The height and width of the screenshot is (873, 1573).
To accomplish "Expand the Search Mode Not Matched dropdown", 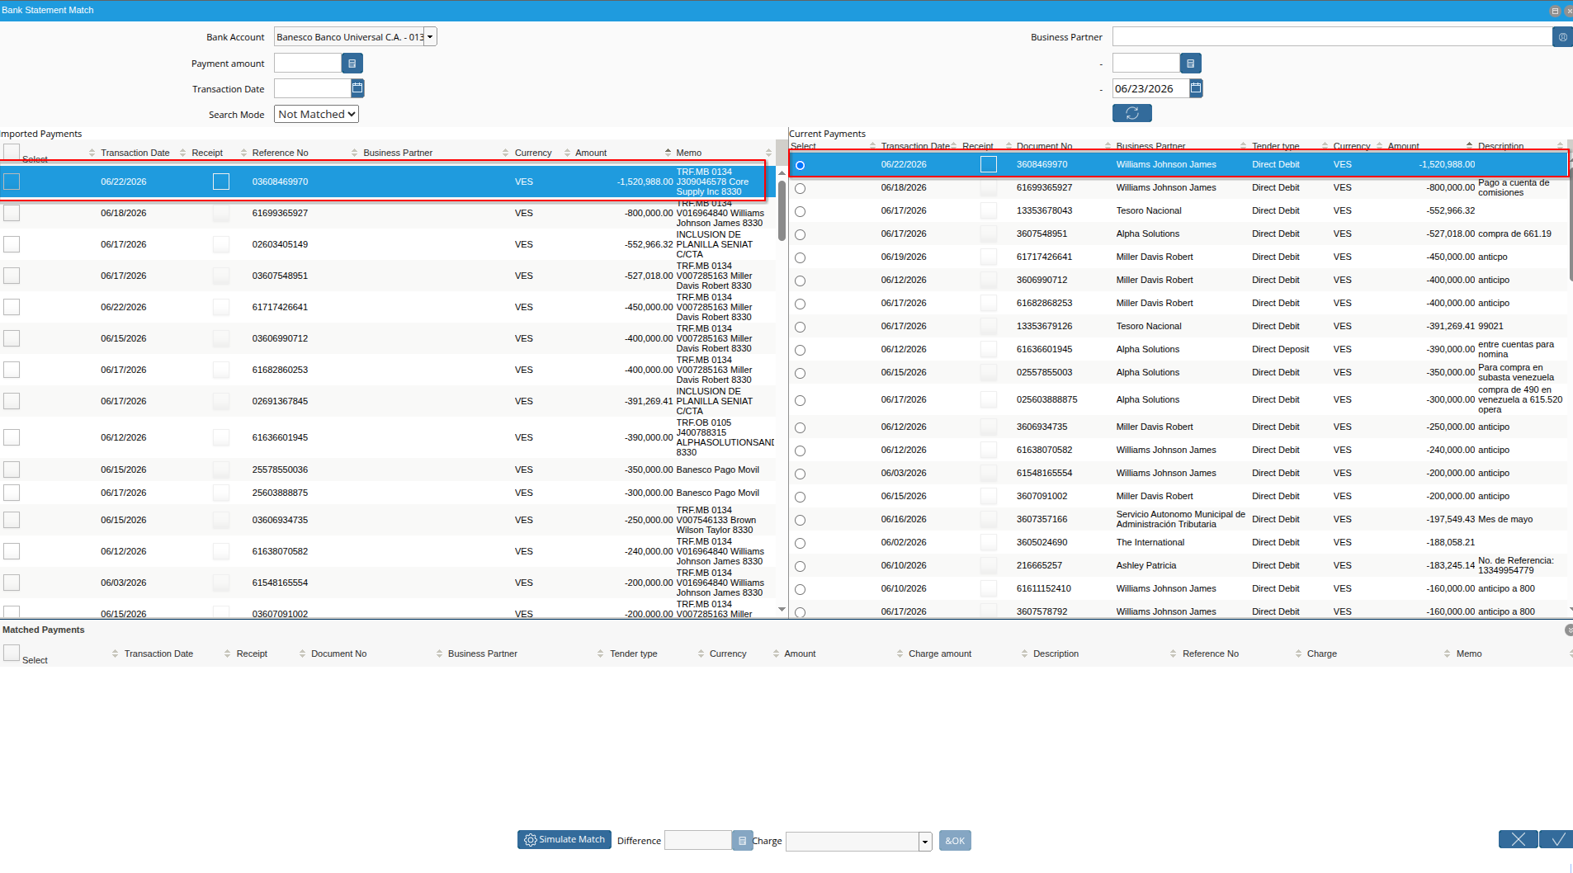I will pos(316,115).
